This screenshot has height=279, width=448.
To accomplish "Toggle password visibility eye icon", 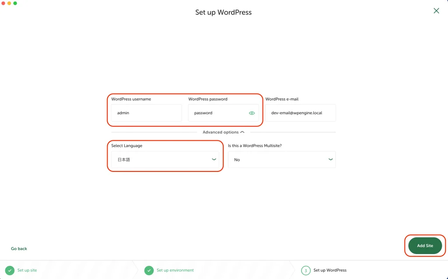I will (x=252, y=113).
